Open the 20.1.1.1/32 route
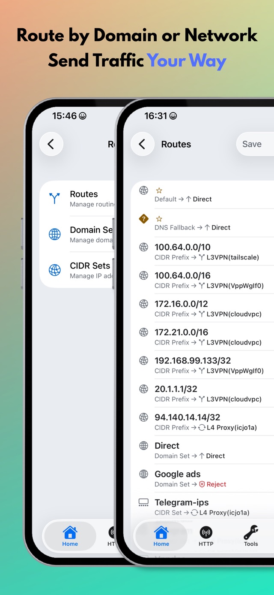Screen dimensions: 274x595 203,393
